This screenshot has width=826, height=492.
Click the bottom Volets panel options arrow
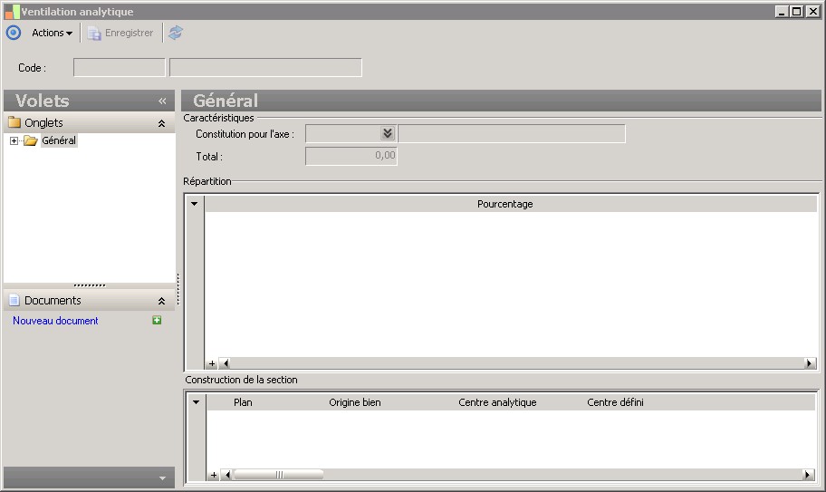pos(162,478)
